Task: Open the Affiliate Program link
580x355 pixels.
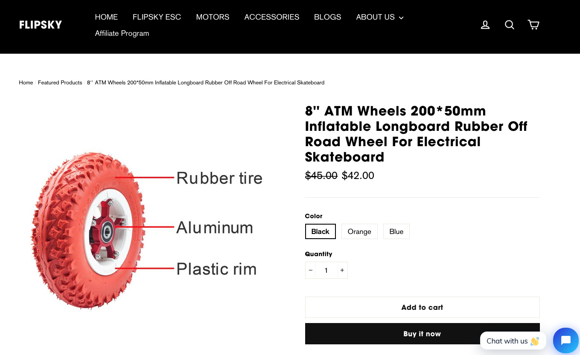Action: pyautogui.click(x=122, y=33)
